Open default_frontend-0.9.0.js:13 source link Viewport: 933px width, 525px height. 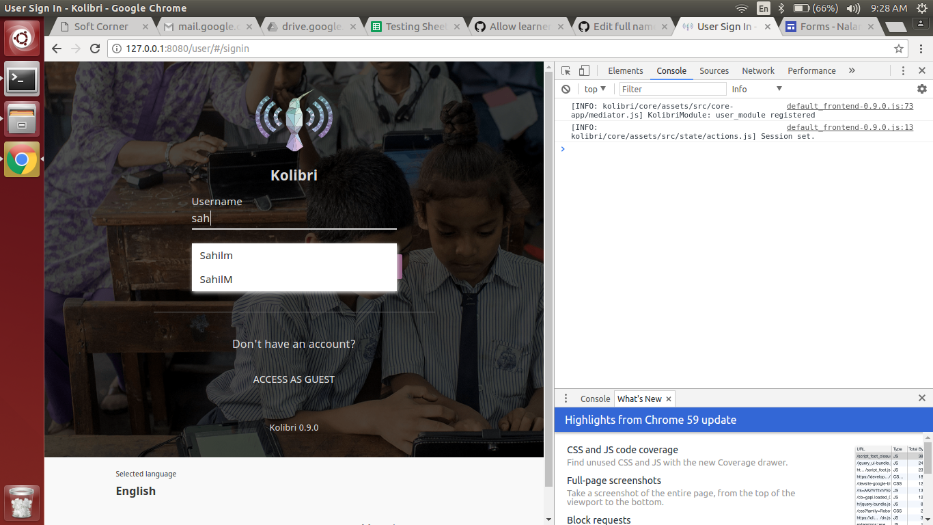pyautogui.click(x=850, y=127)
